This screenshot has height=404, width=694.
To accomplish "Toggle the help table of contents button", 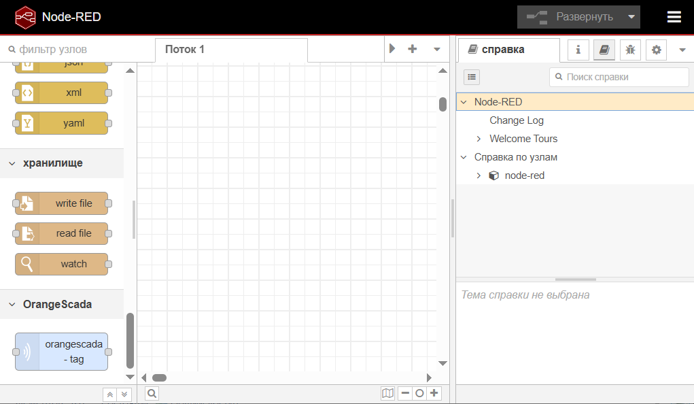I will [x=472, y=77].
